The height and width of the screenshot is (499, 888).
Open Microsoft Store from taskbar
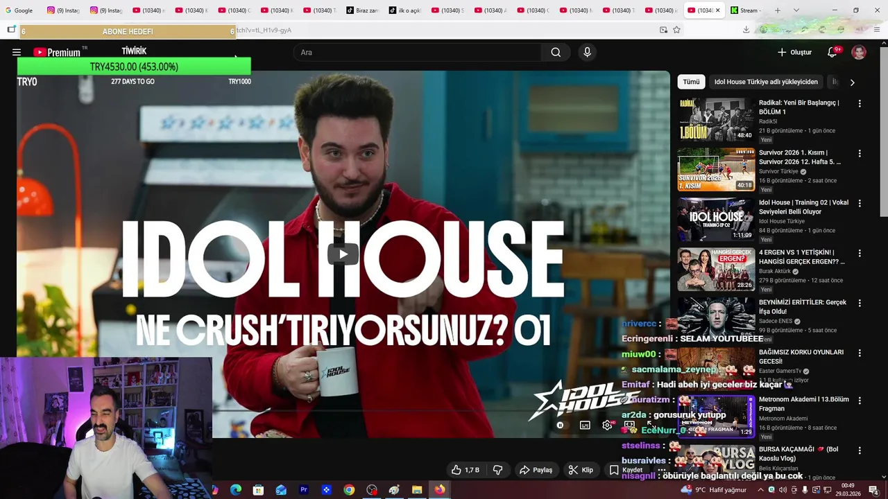pyautogui.click(x=258, y=490)
